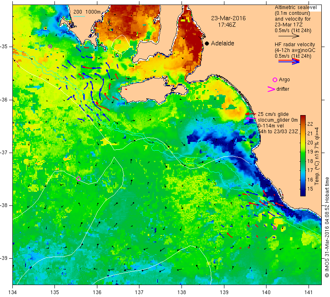330x297 pixels.
Task: Click the vertical IMOS copyright timestamp text
Action: pos(327,227)
